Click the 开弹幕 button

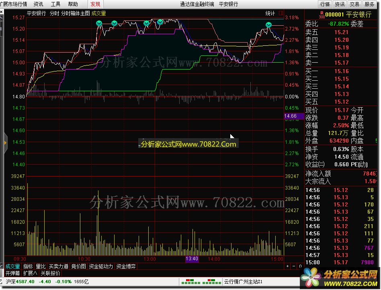(12, 273)
